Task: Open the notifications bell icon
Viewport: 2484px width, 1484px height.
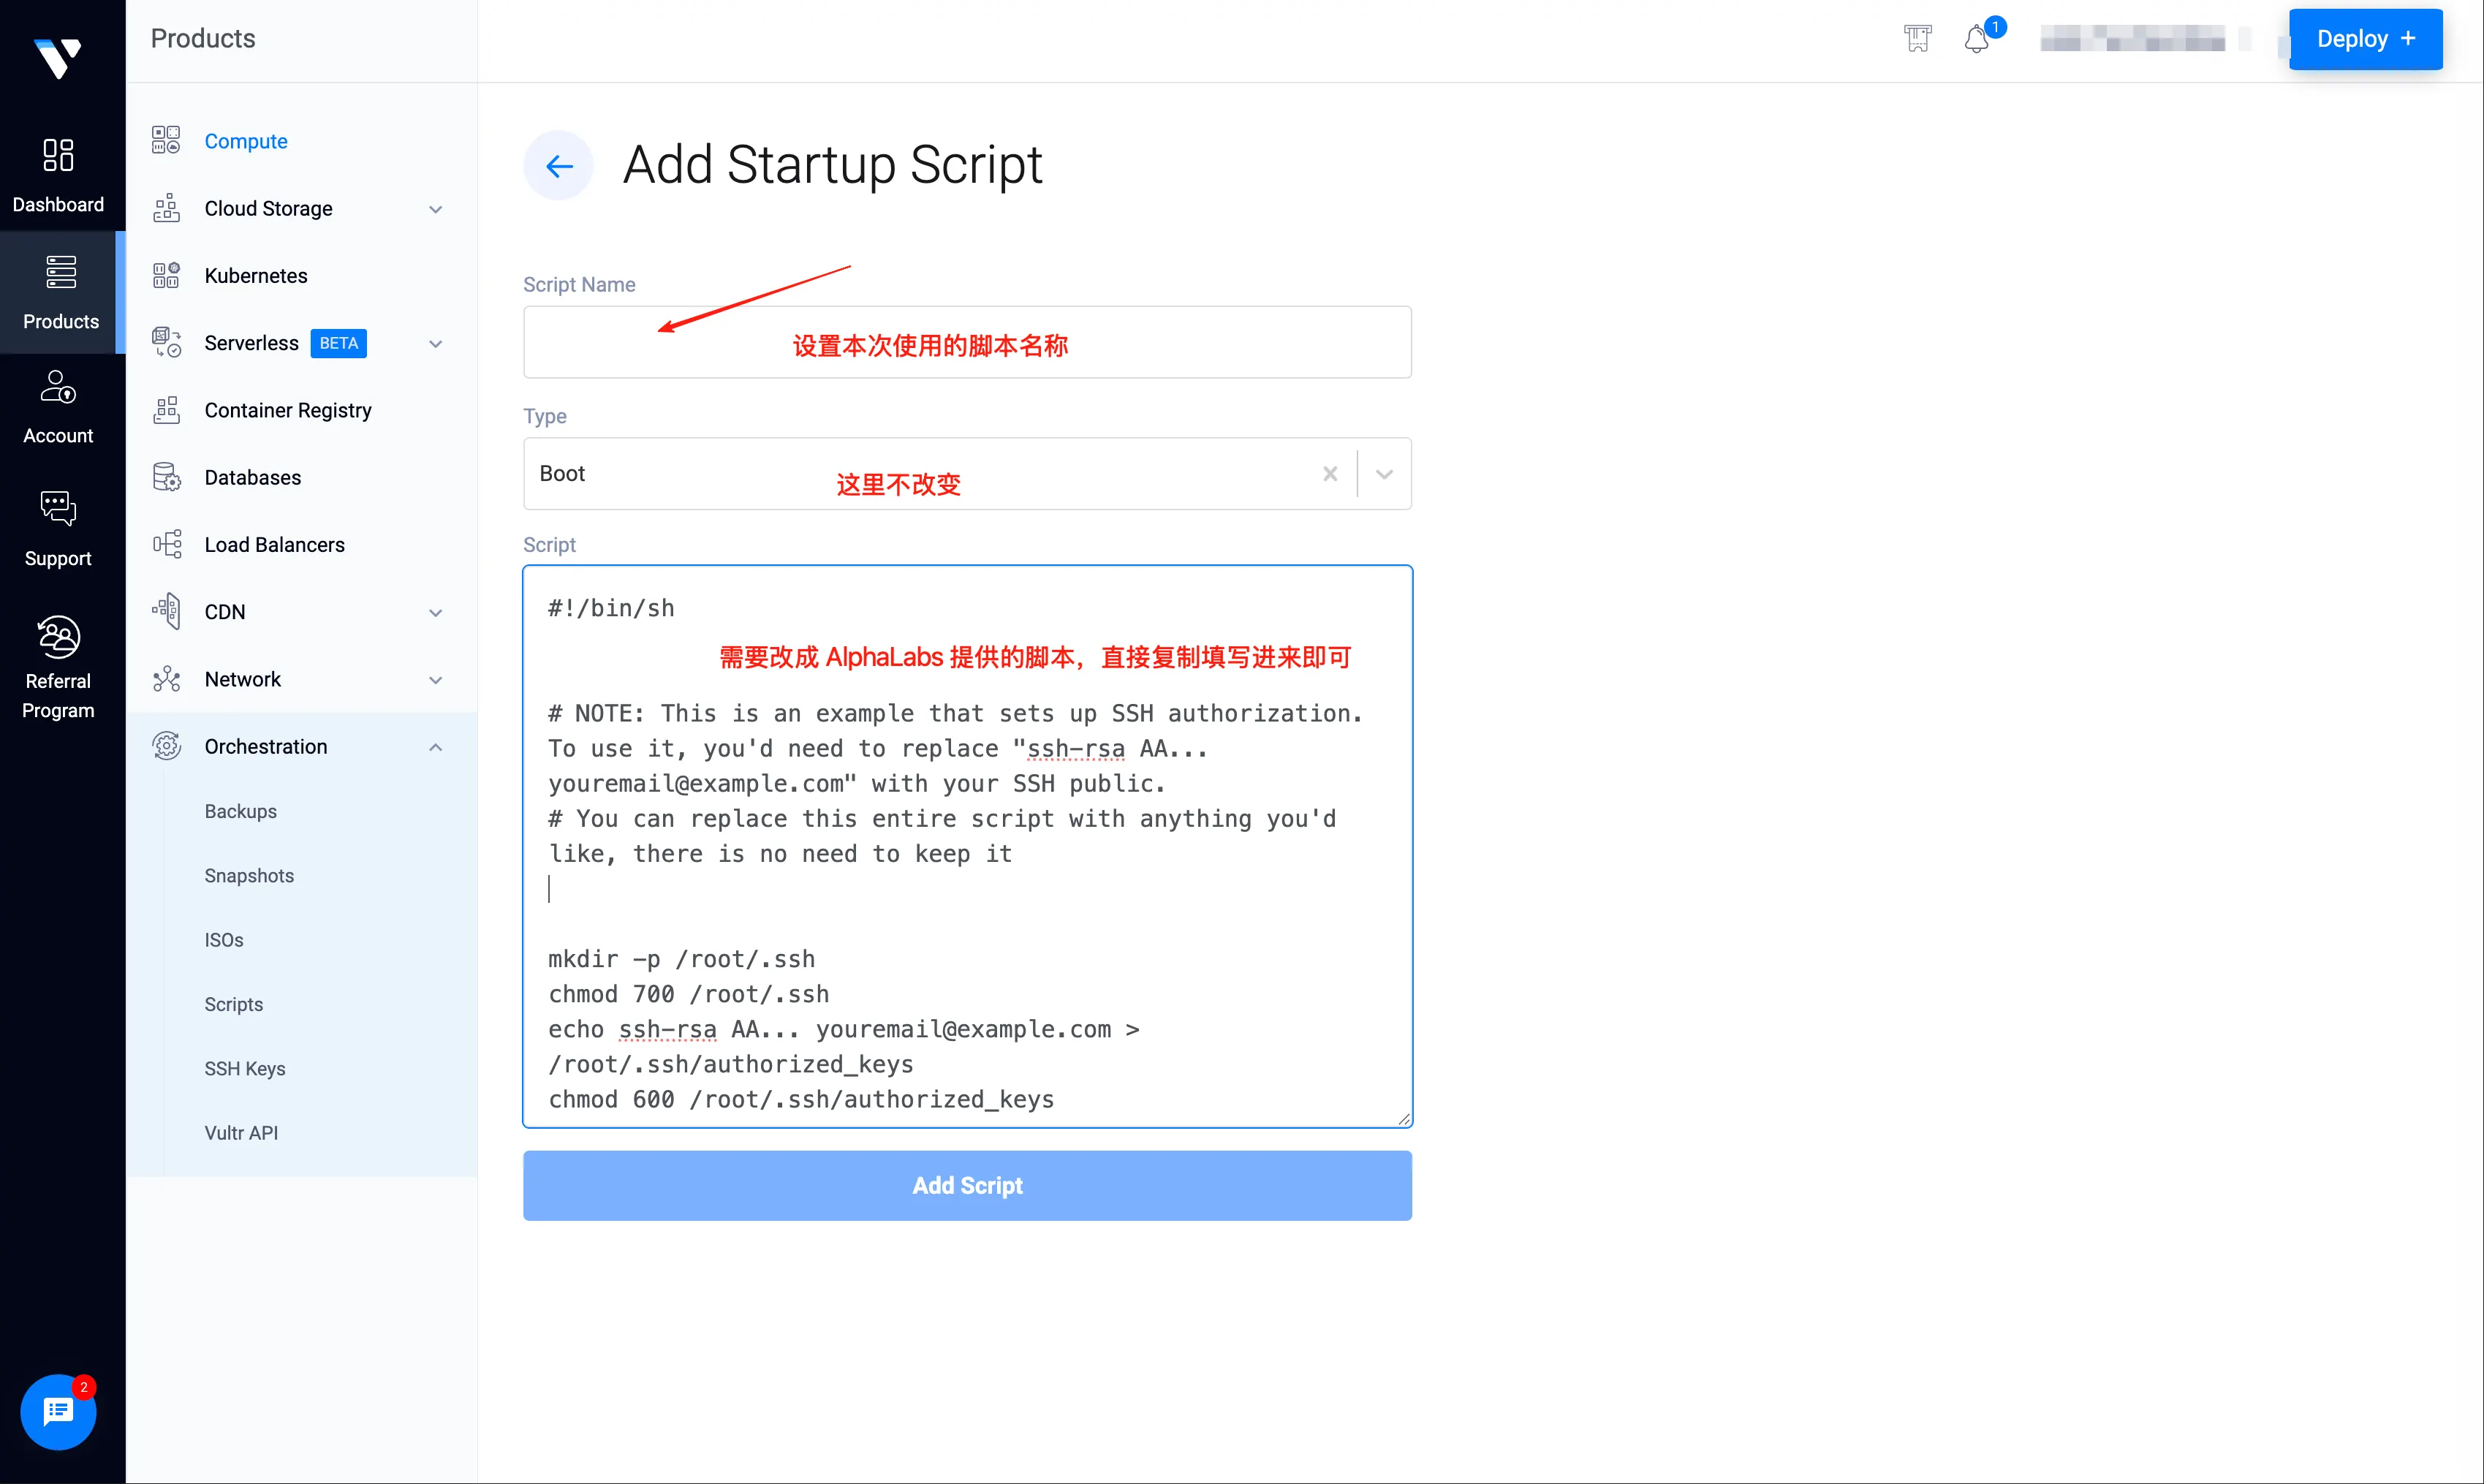Action: pos(1976,39)
